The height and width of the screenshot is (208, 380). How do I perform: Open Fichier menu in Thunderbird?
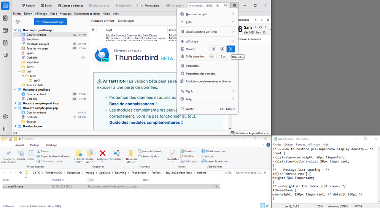point(17,14)
